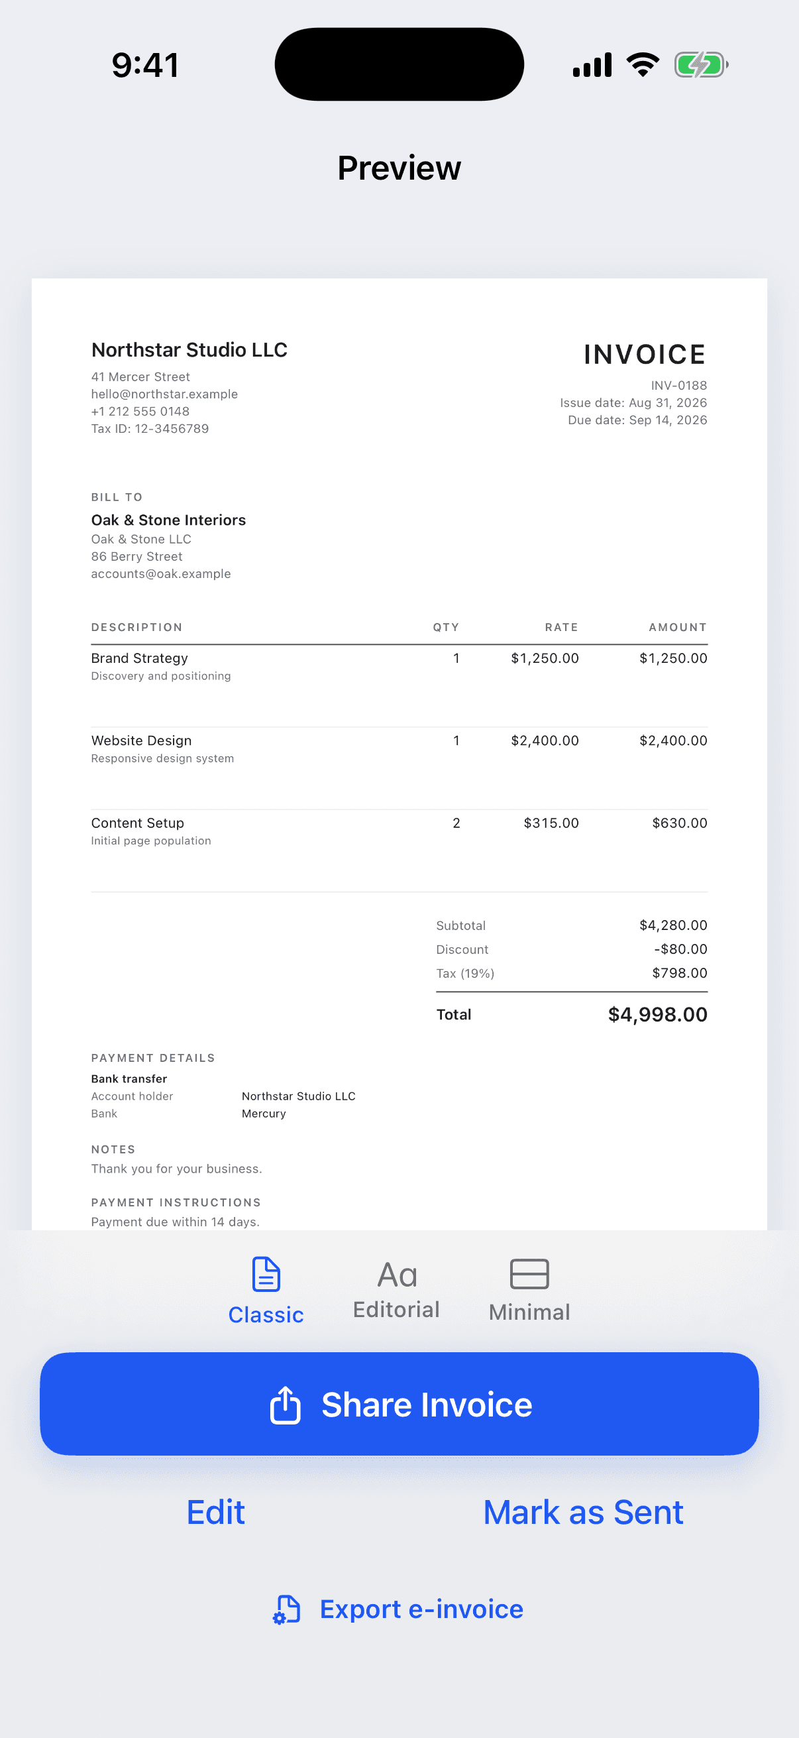Select the Minimal template card icon

tap(529, 1274)
